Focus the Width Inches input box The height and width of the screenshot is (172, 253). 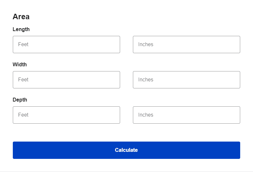(x=186, y=80)
